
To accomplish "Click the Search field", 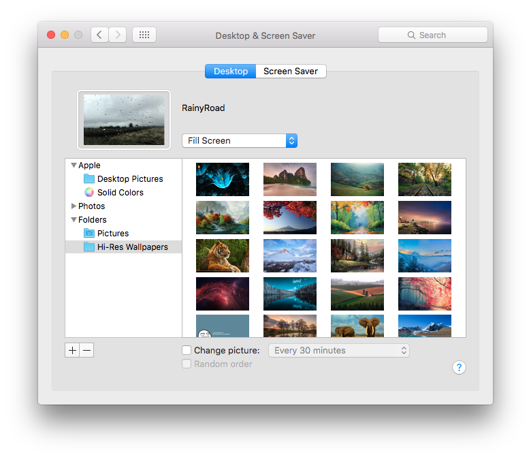I will click(433, 35).
